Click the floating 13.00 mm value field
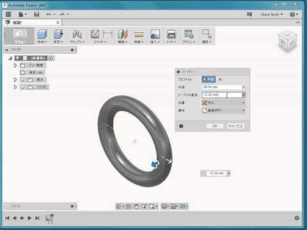This screenshot has width=307, height=230. pyautogui.click(x=216, y=173)
